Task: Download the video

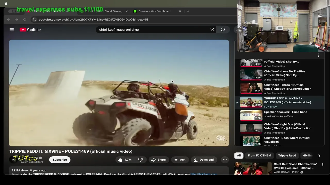Action: [x=204, y=160]
